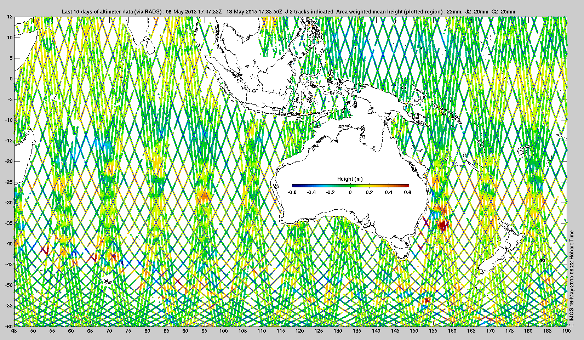Select the 0.4 colorbar tick label
The width and height of the screenshot is (584, 340).
(x=389, y=192)
